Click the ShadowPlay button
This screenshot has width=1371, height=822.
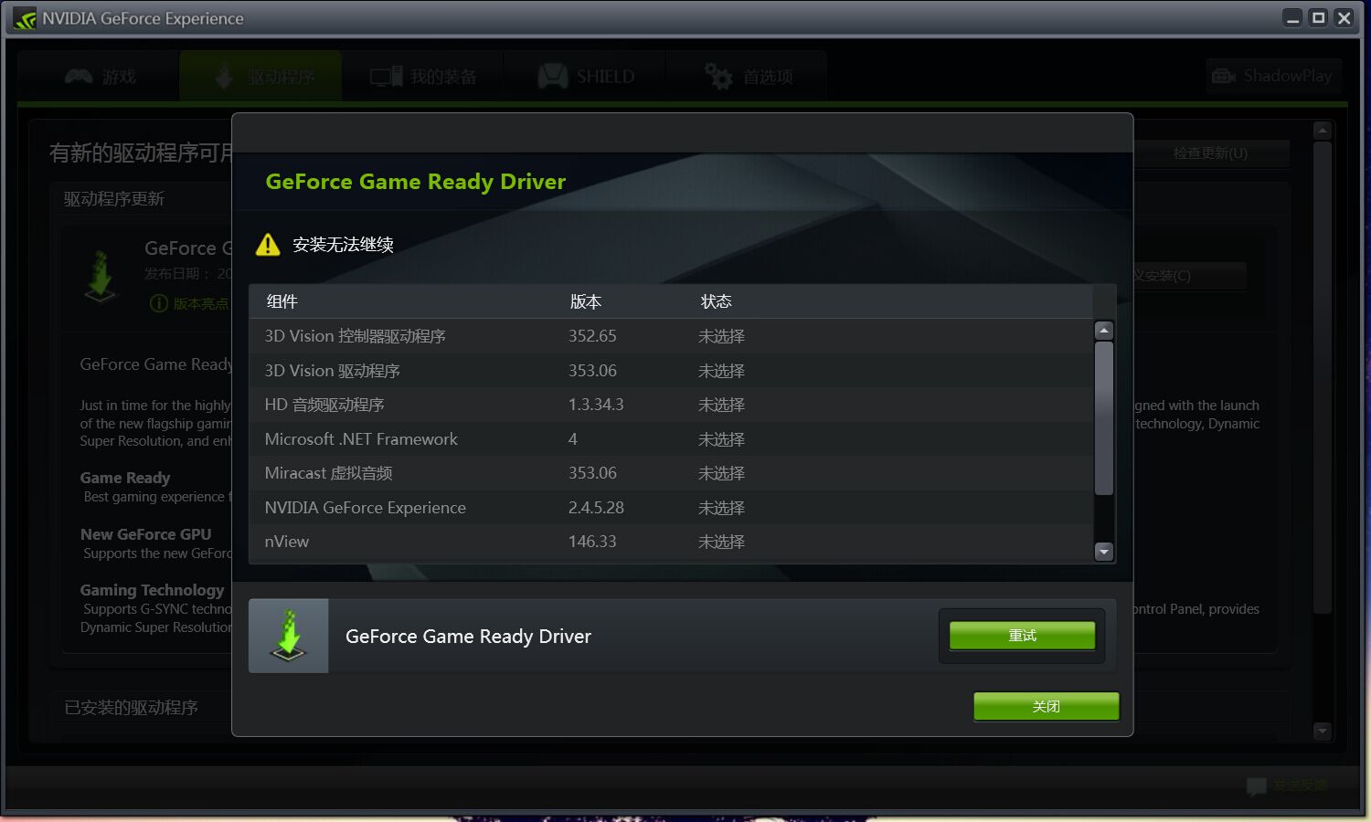coord(1273,76)
